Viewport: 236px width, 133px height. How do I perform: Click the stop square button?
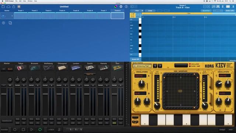tap(23, 130)
